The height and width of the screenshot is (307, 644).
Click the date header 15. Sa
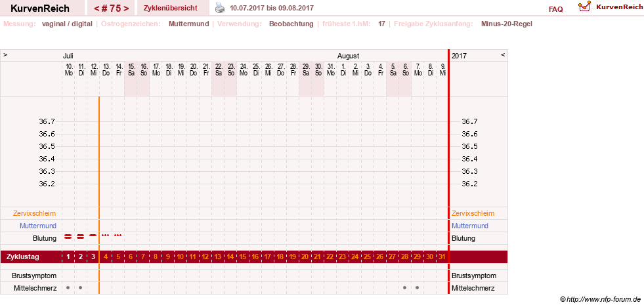131,69
